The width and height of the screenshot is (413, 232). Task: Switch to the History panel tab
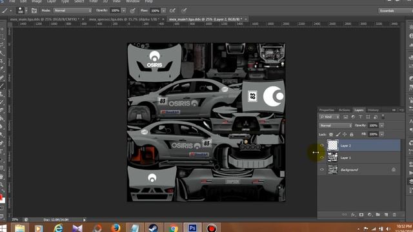tap(373, 110)
